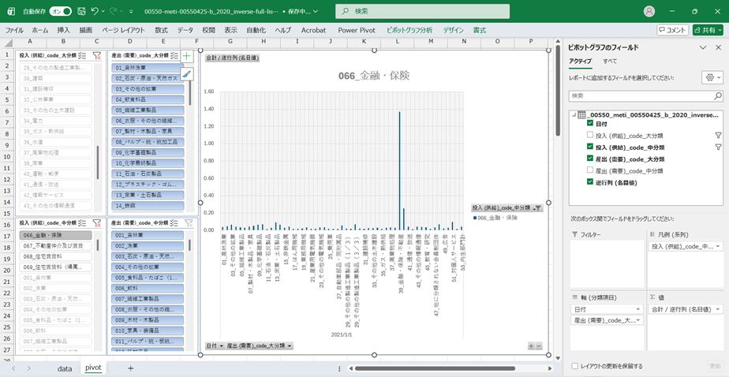Click the 合計 / 逆行列 (名目値) chart field button
Image resolution: width=729 pixels, height=377 pixels.
tap(232, 58)
